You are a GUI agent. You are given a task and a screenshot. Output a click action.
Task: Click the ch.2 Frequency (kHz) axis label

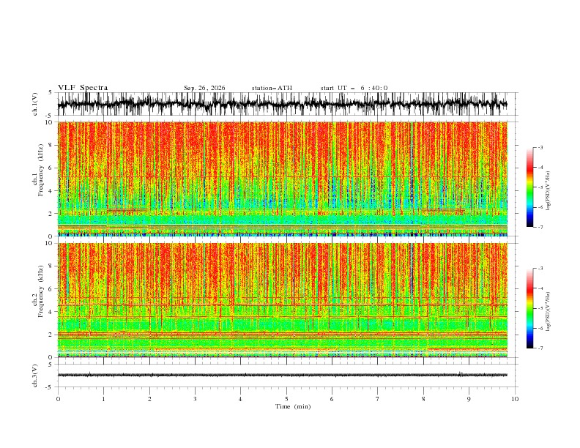[38, 300]
